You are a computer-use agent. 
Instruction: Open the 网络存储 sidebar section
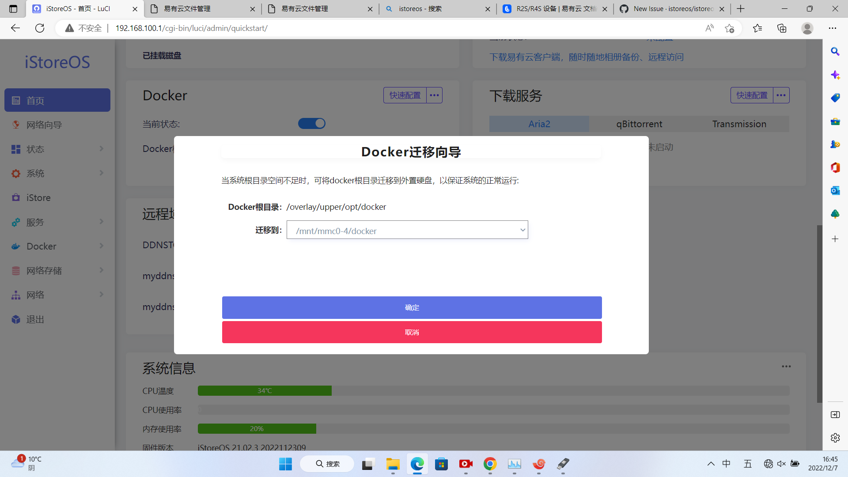tap(44, 270)
